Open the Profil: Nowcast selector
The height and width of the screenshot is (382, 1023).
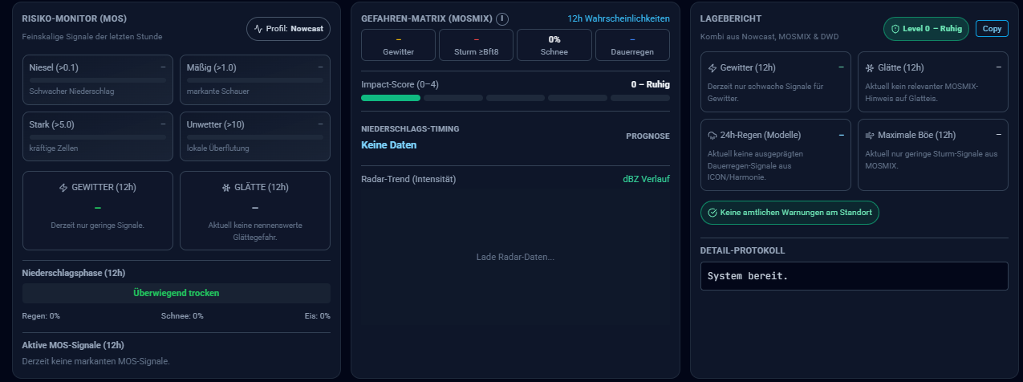(287, 28)
